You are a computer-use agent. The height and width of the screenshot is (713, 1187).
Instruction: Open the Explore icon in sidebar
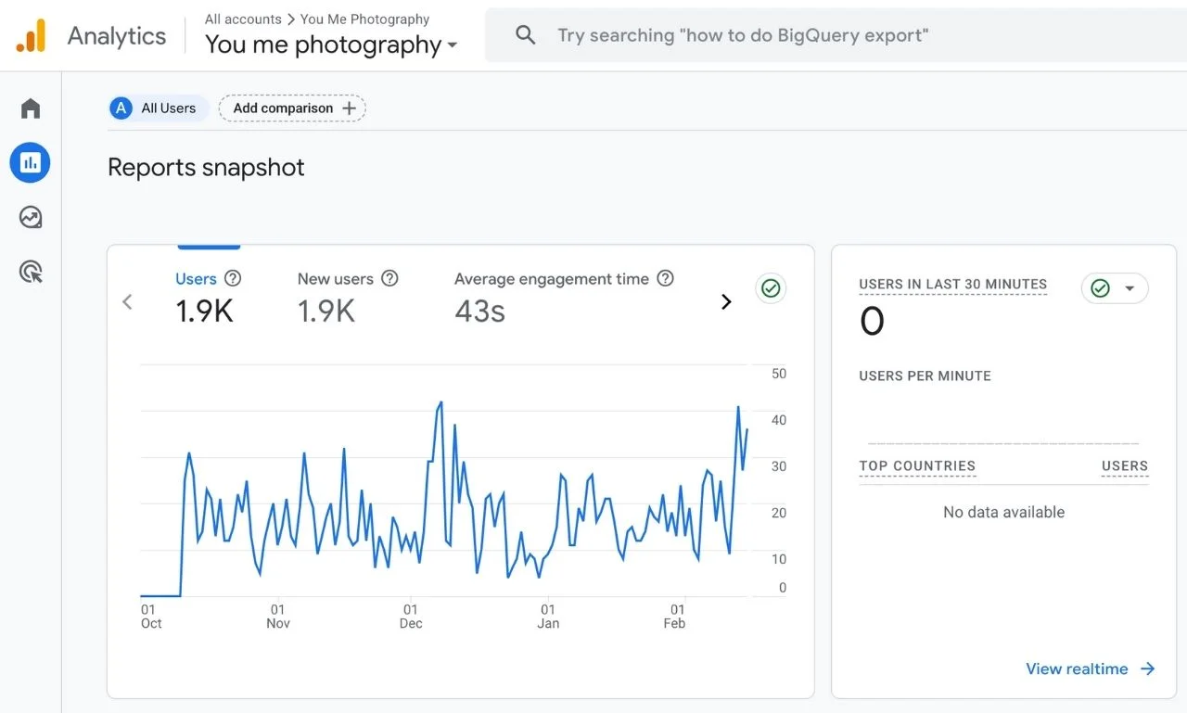click(31, 218)
